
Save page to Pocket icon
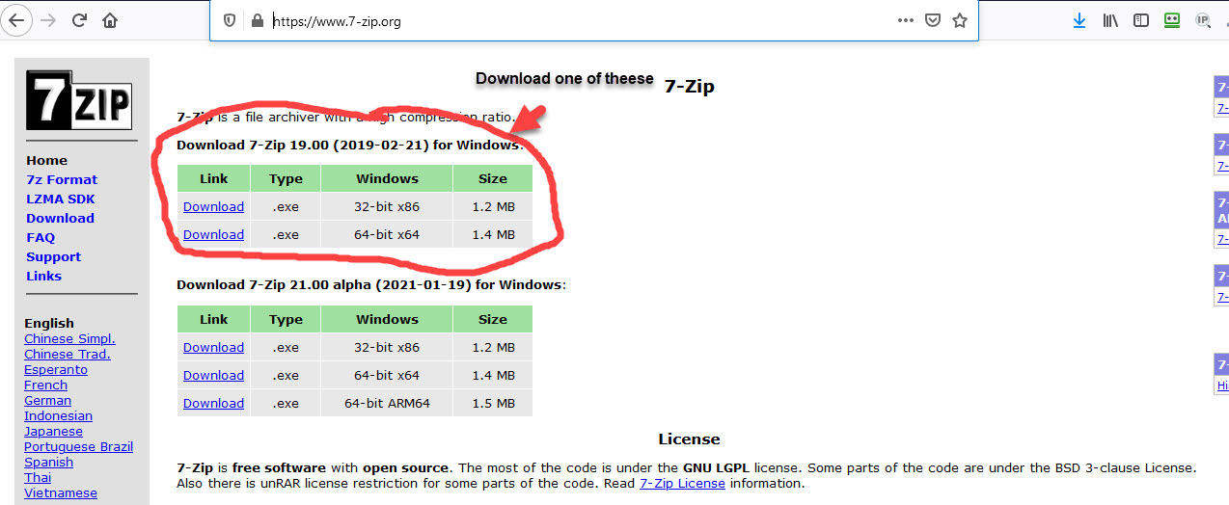click(932, 20)
